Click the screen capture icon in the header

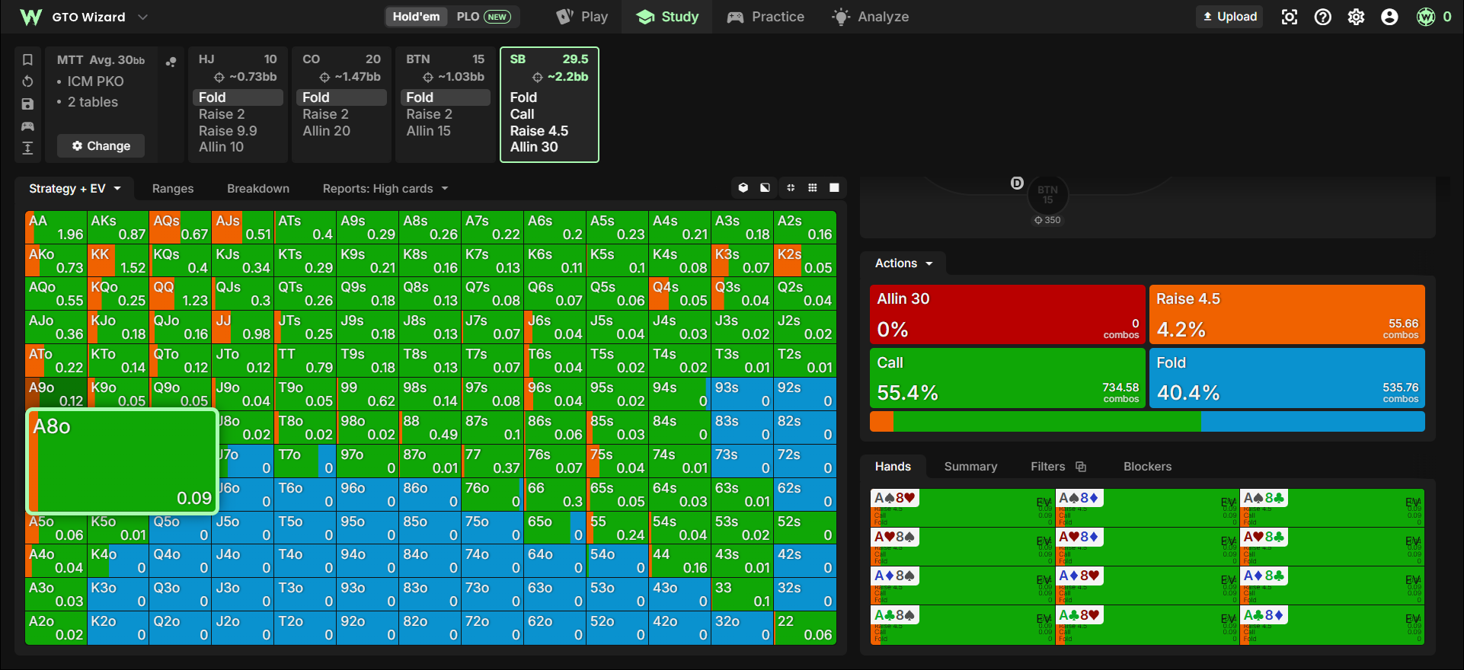point(1290,17)
